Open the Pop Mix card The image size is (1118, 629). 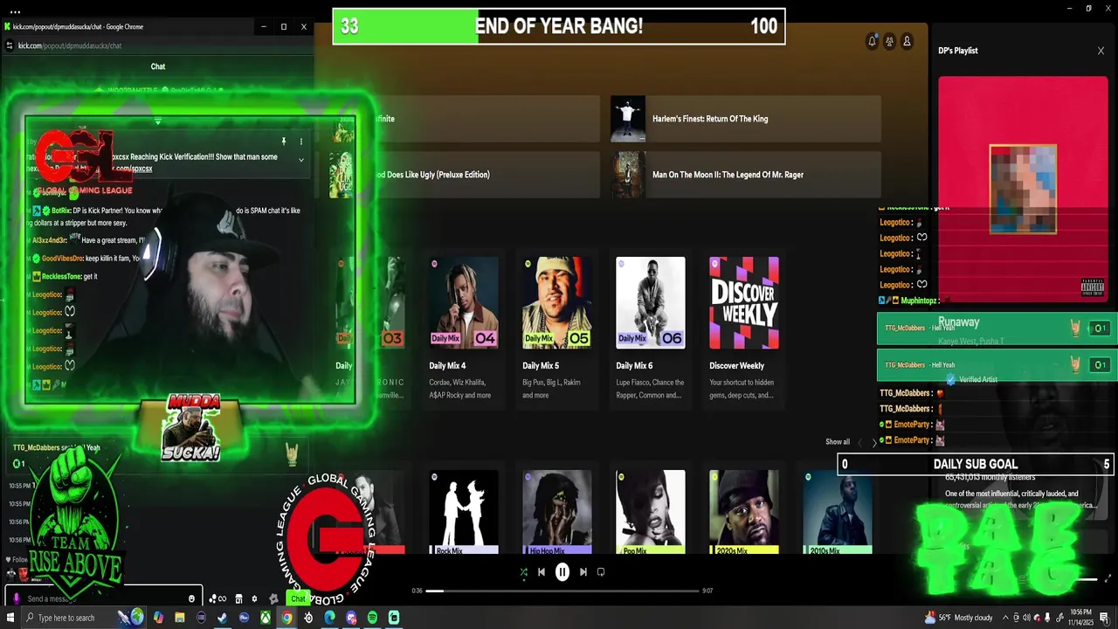(651, 512)
